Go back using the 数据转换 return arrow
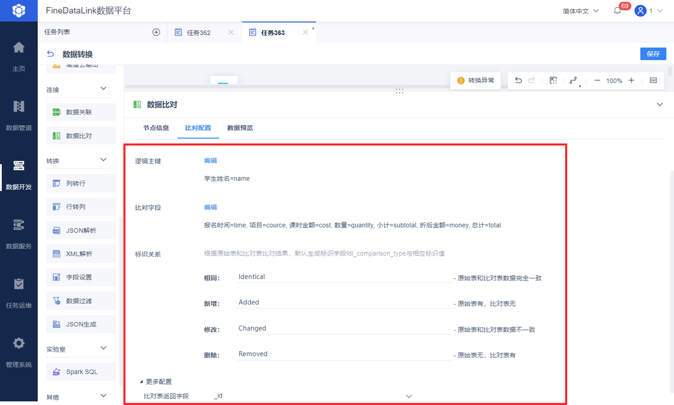Image resolution: width=674 pixels, height=405 pixels. 50,54
